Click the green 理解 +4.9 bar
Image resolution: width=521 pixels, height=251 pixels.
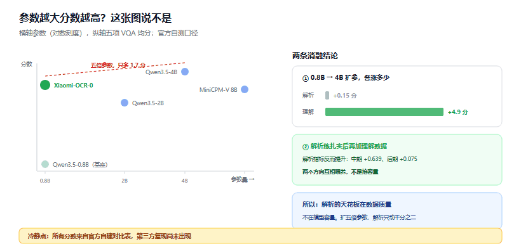[384, 112]
